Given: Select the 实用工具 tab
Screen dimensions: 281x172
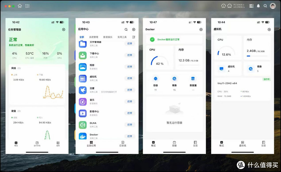Looking at the screenshot, I should point(122,37).
